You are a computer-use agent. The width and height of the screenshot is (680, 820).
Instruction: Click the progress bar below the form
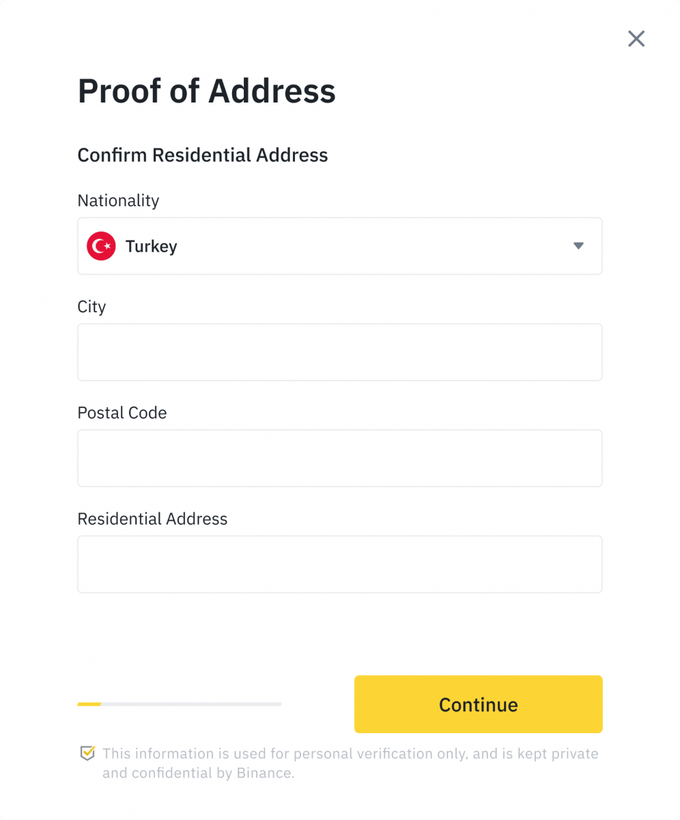[179, 704]
